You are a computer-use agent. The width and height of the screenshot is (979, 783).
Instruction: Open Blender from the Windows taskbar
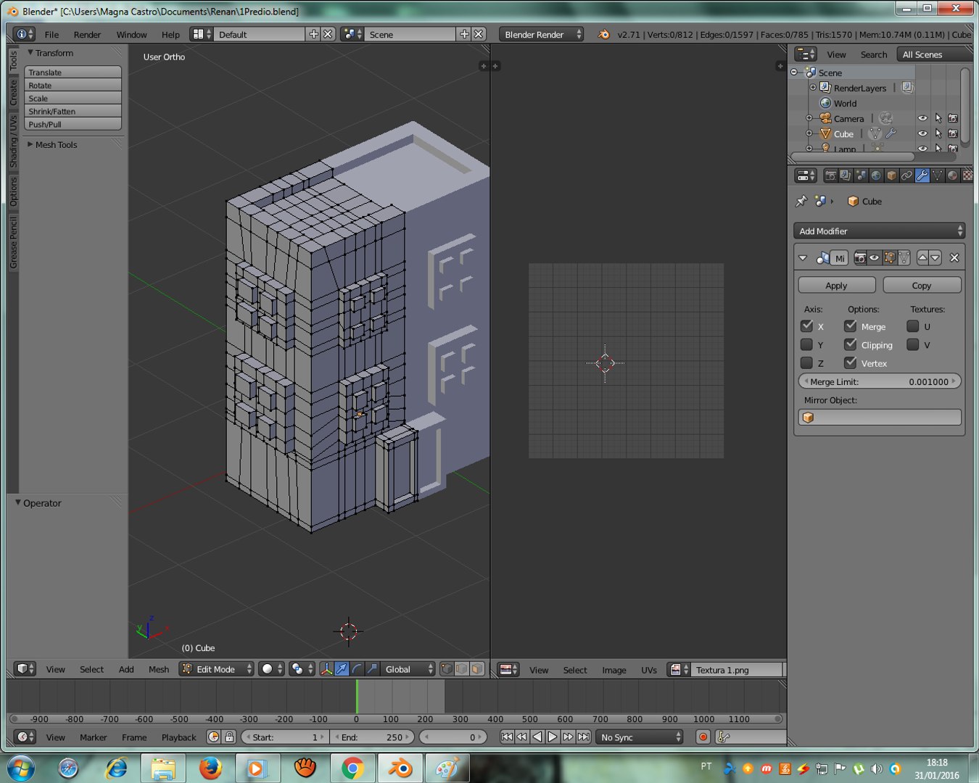tap(400, 768)
